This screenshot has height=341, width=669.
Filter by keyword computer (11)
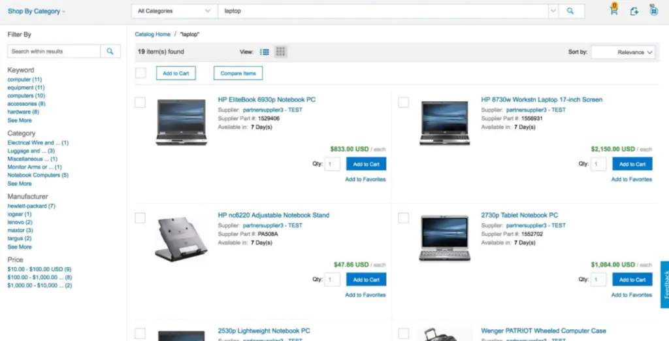25,80
